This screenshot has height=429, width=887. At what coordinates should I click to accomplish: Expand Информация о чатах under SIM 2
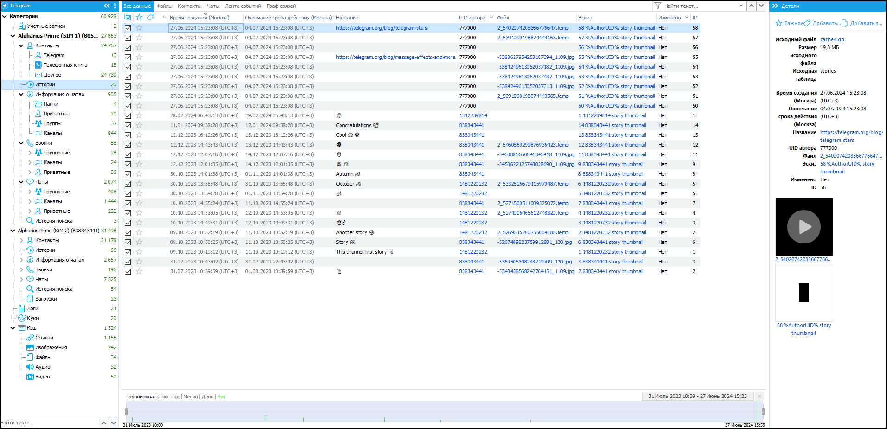click(x=21, y=260)
